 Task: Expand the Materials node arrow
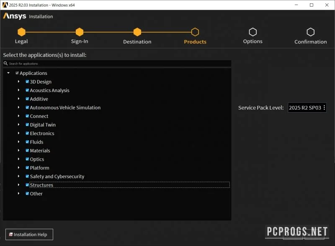18,150
